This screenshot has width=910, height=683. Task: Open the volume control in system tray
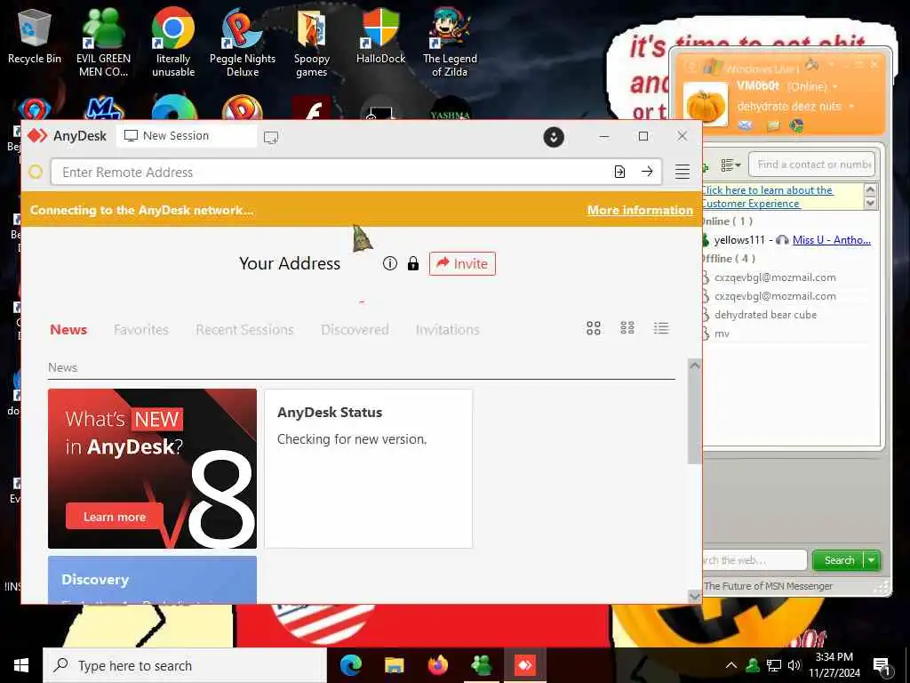(x=794, y=665)
